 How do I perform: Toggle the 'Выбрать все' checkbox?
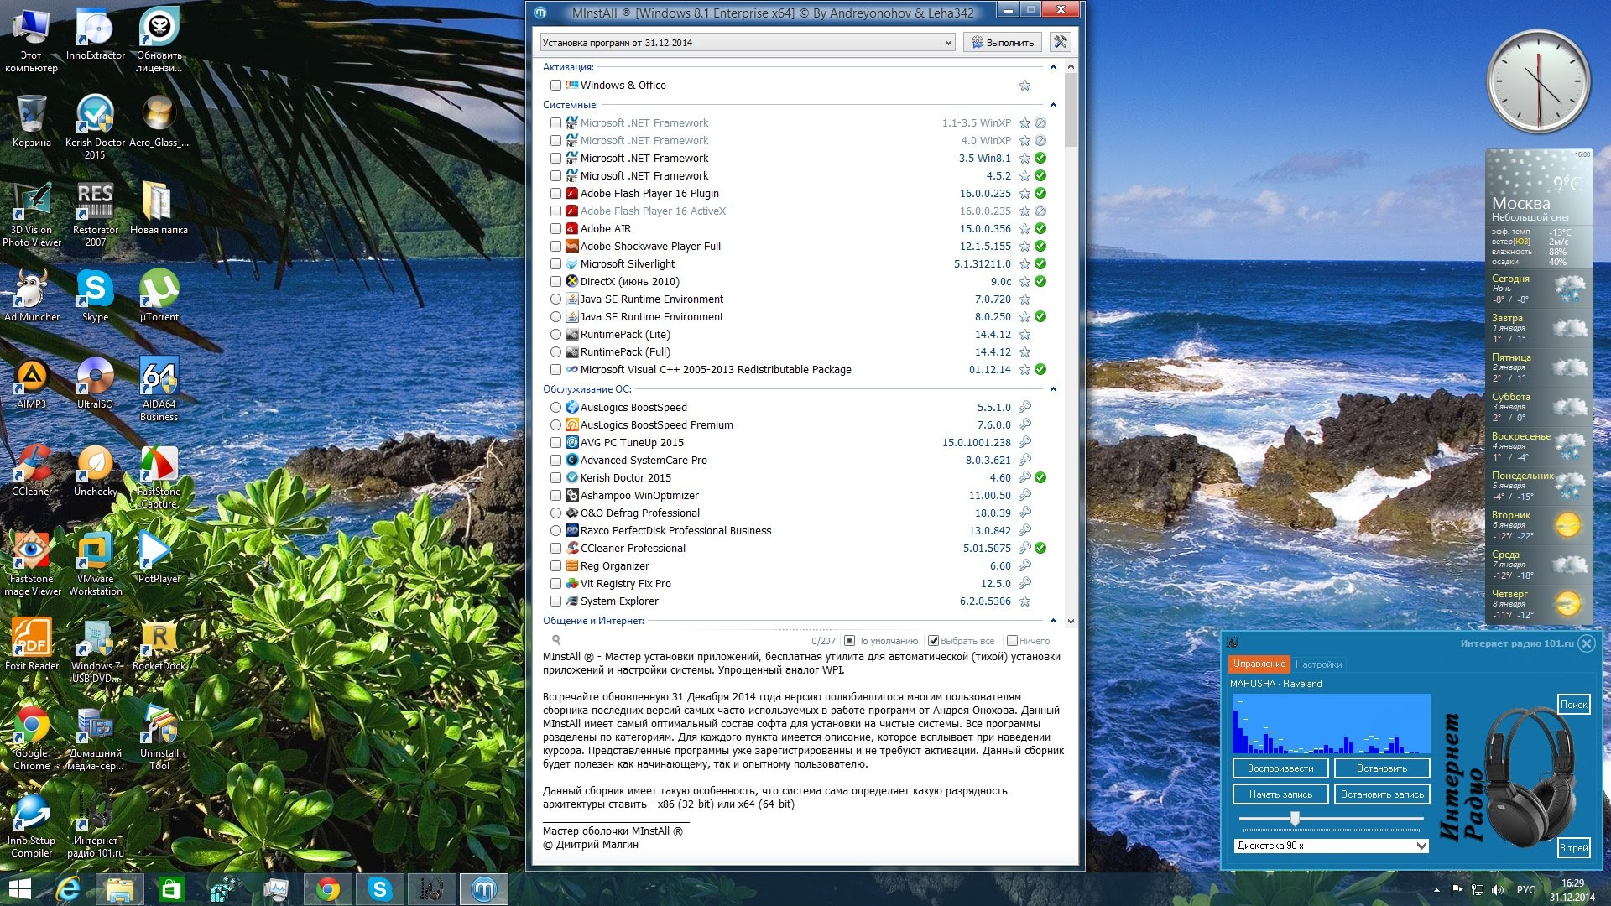click(933, 640)
